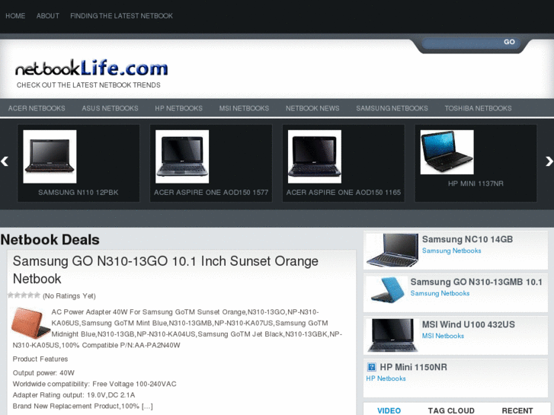The image size is (554, 415).
Task: Click 'Product Features' text
Action: 40,359
